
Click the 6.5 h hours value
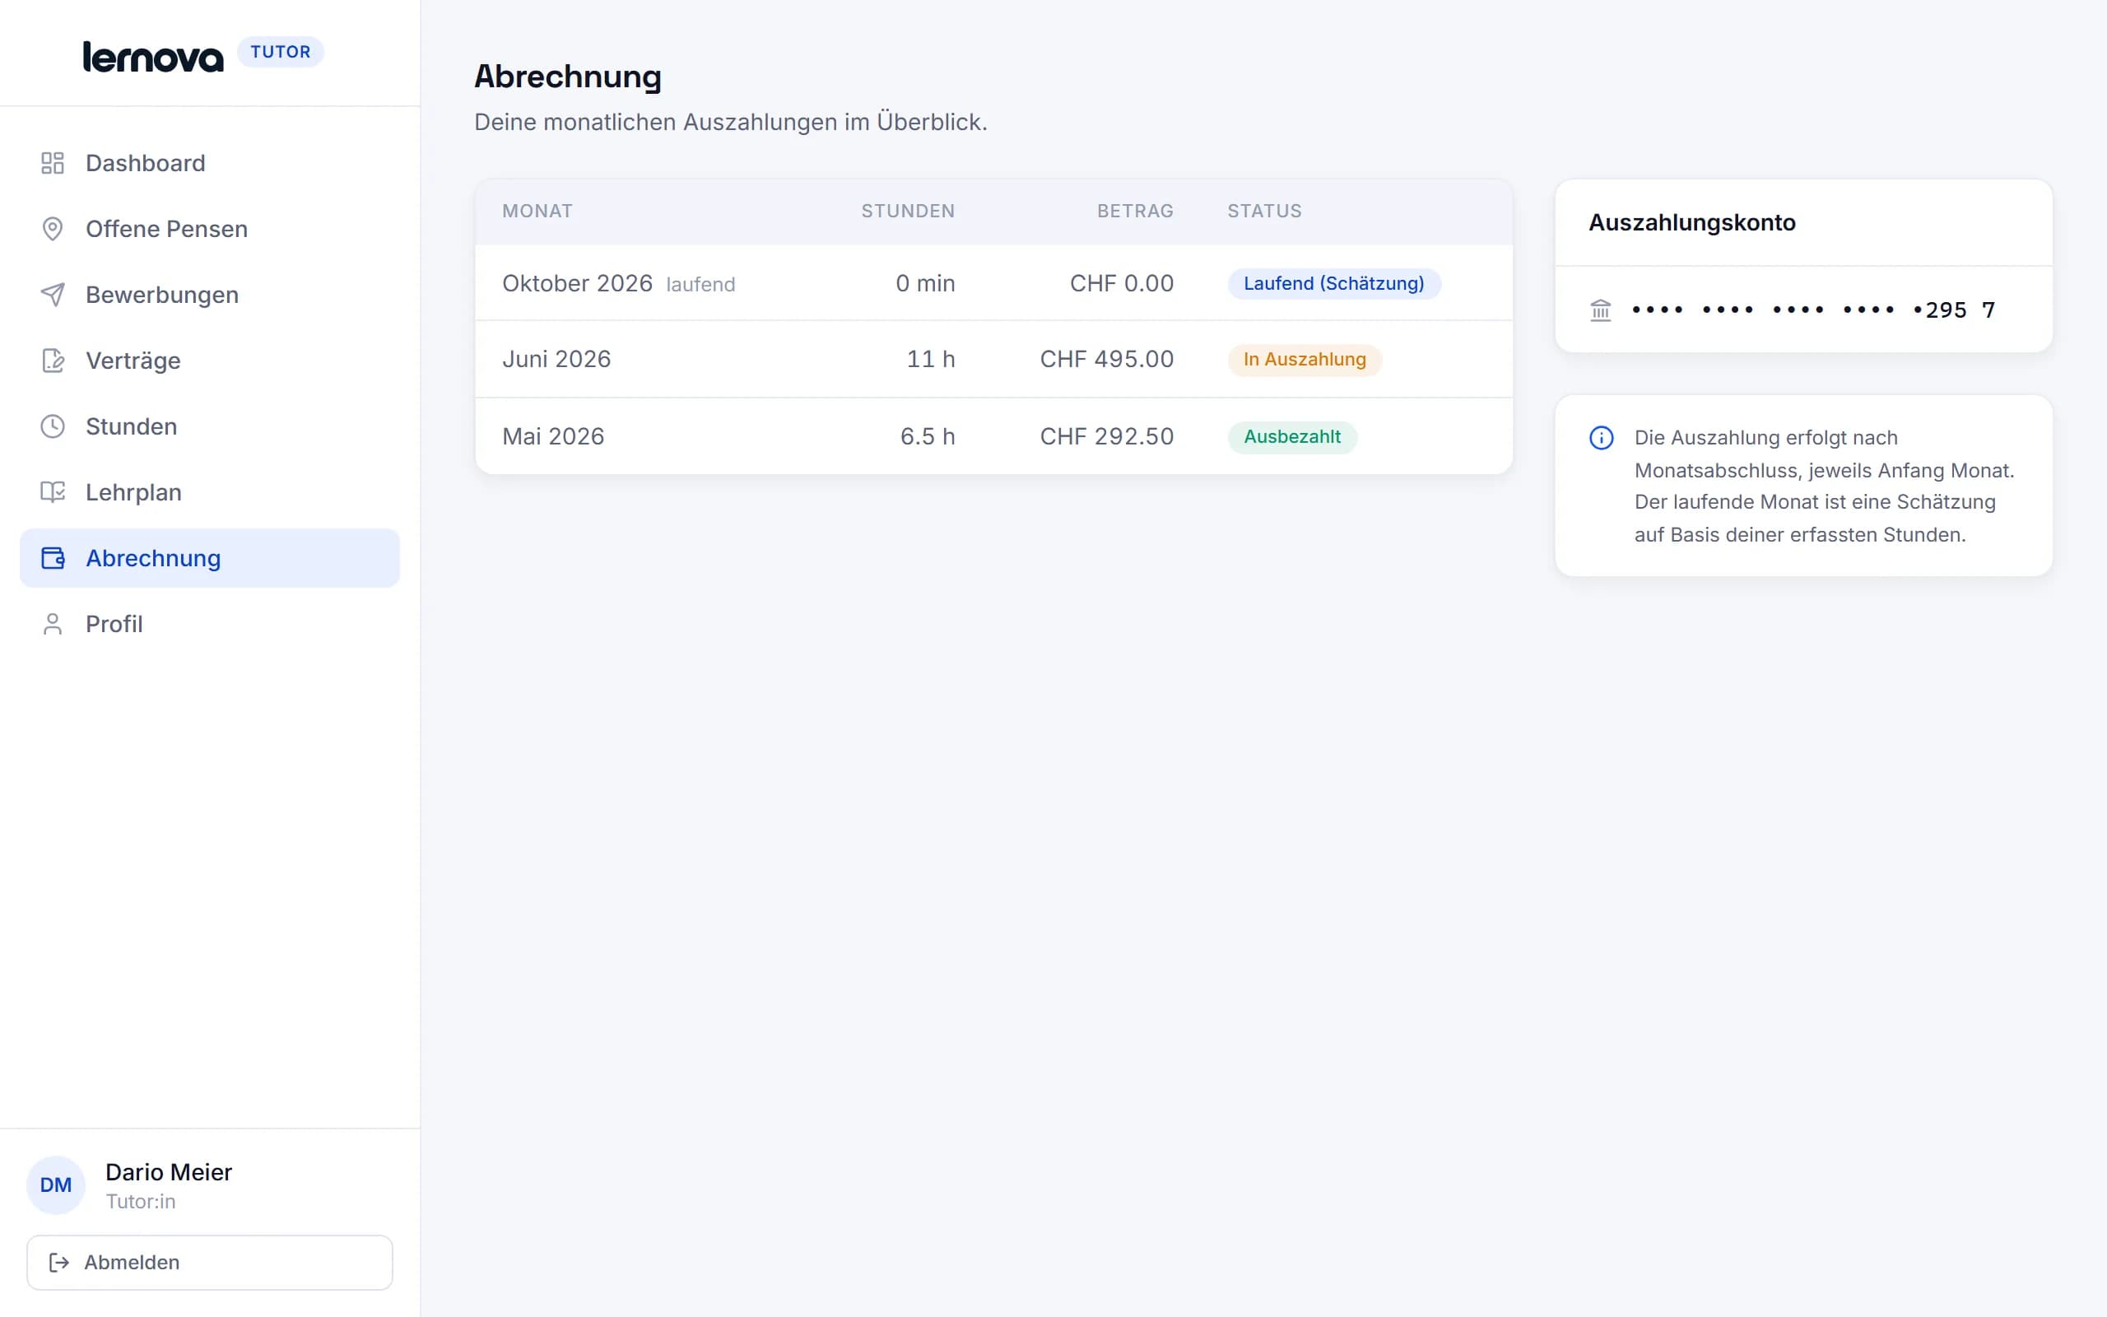[x=928, y=436]
